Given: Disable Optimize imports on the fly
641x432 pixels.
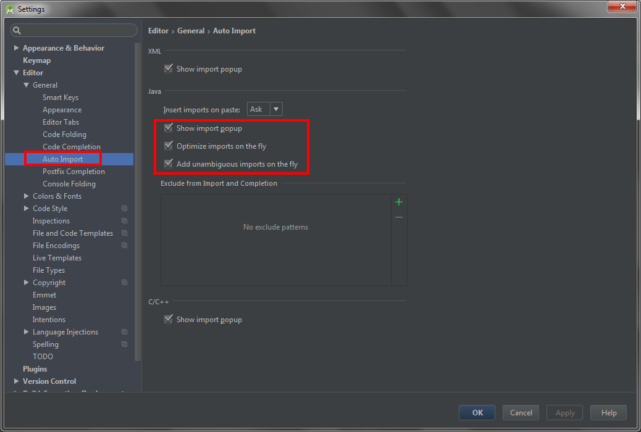Looking at the screenshot, I should point(169,146).
